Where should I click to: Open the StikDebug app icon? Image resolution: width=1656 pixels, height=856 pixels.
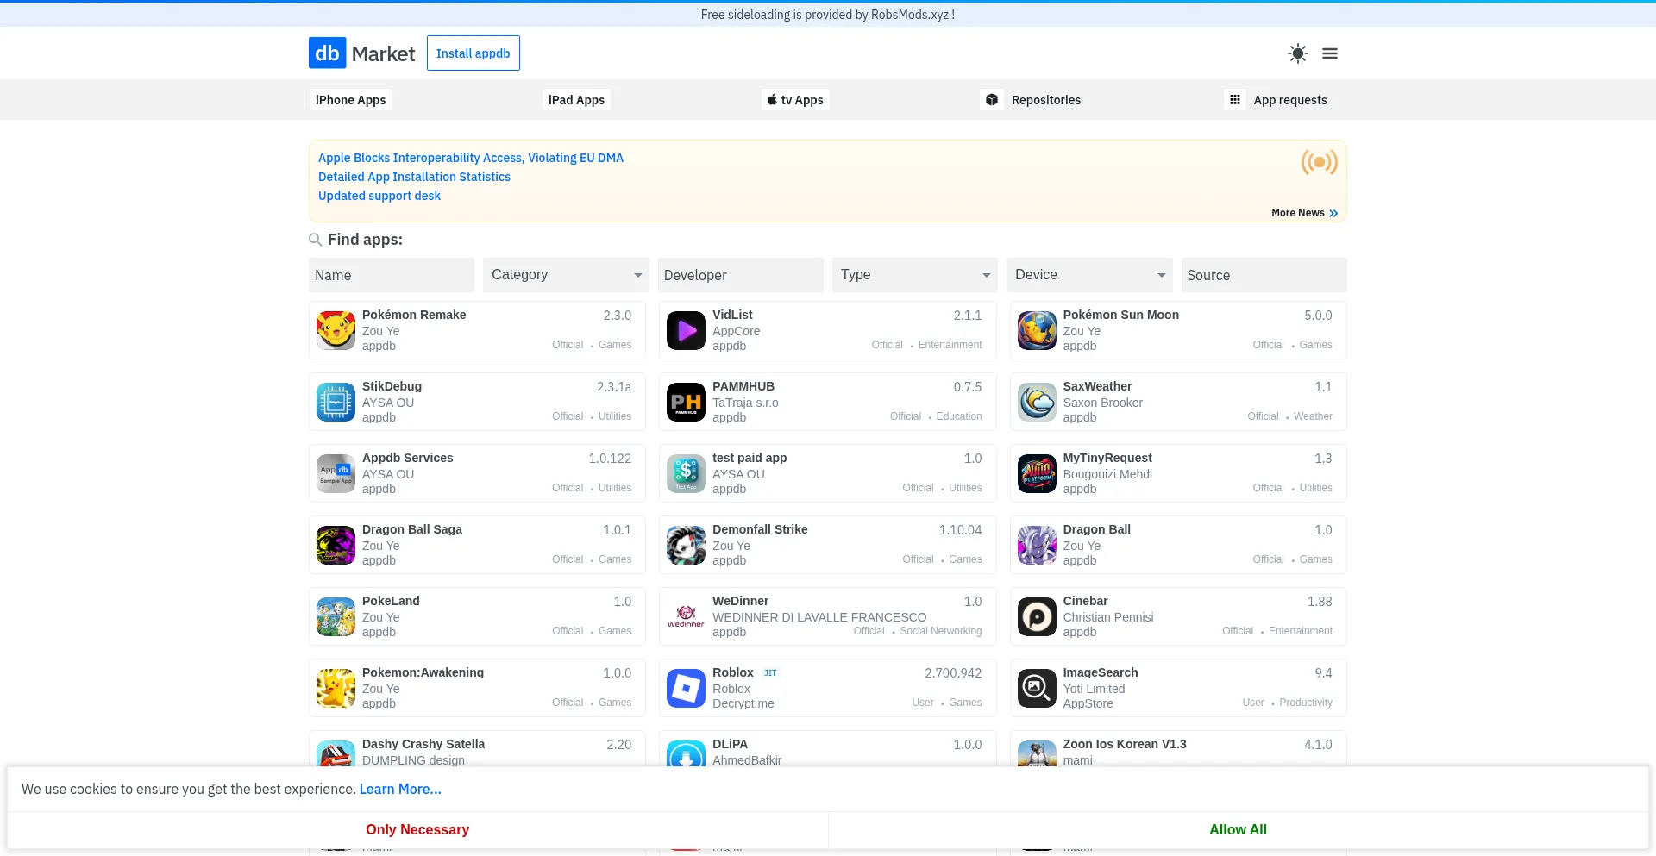click(x=336, y=402)
